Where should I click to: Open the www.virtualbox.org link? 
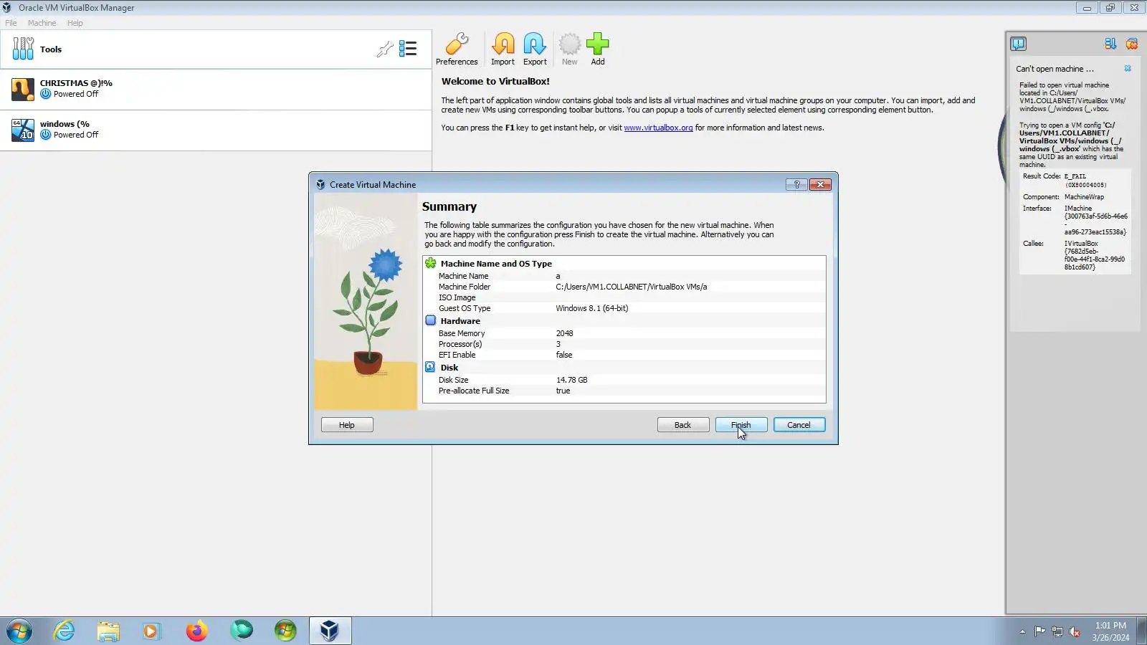[x=658, y=128]
